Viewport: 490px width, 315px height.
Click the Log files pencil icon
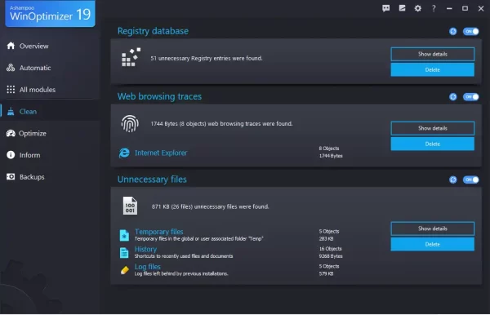pyautogui.click(x=125, y=270)
